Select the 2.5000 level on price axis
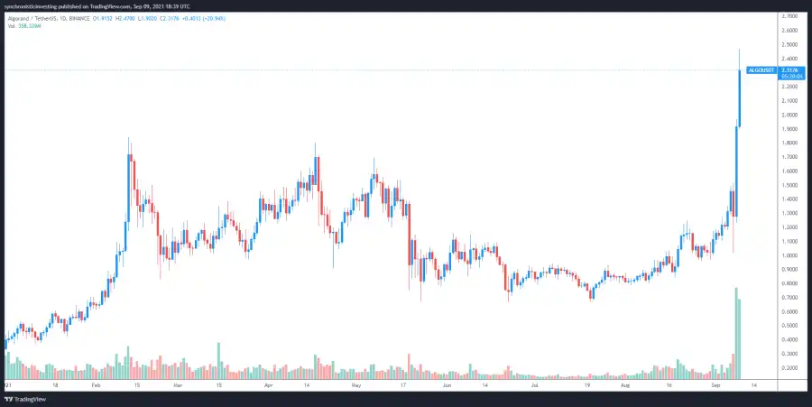Screen dimensions: 812x407 (790, 44)
